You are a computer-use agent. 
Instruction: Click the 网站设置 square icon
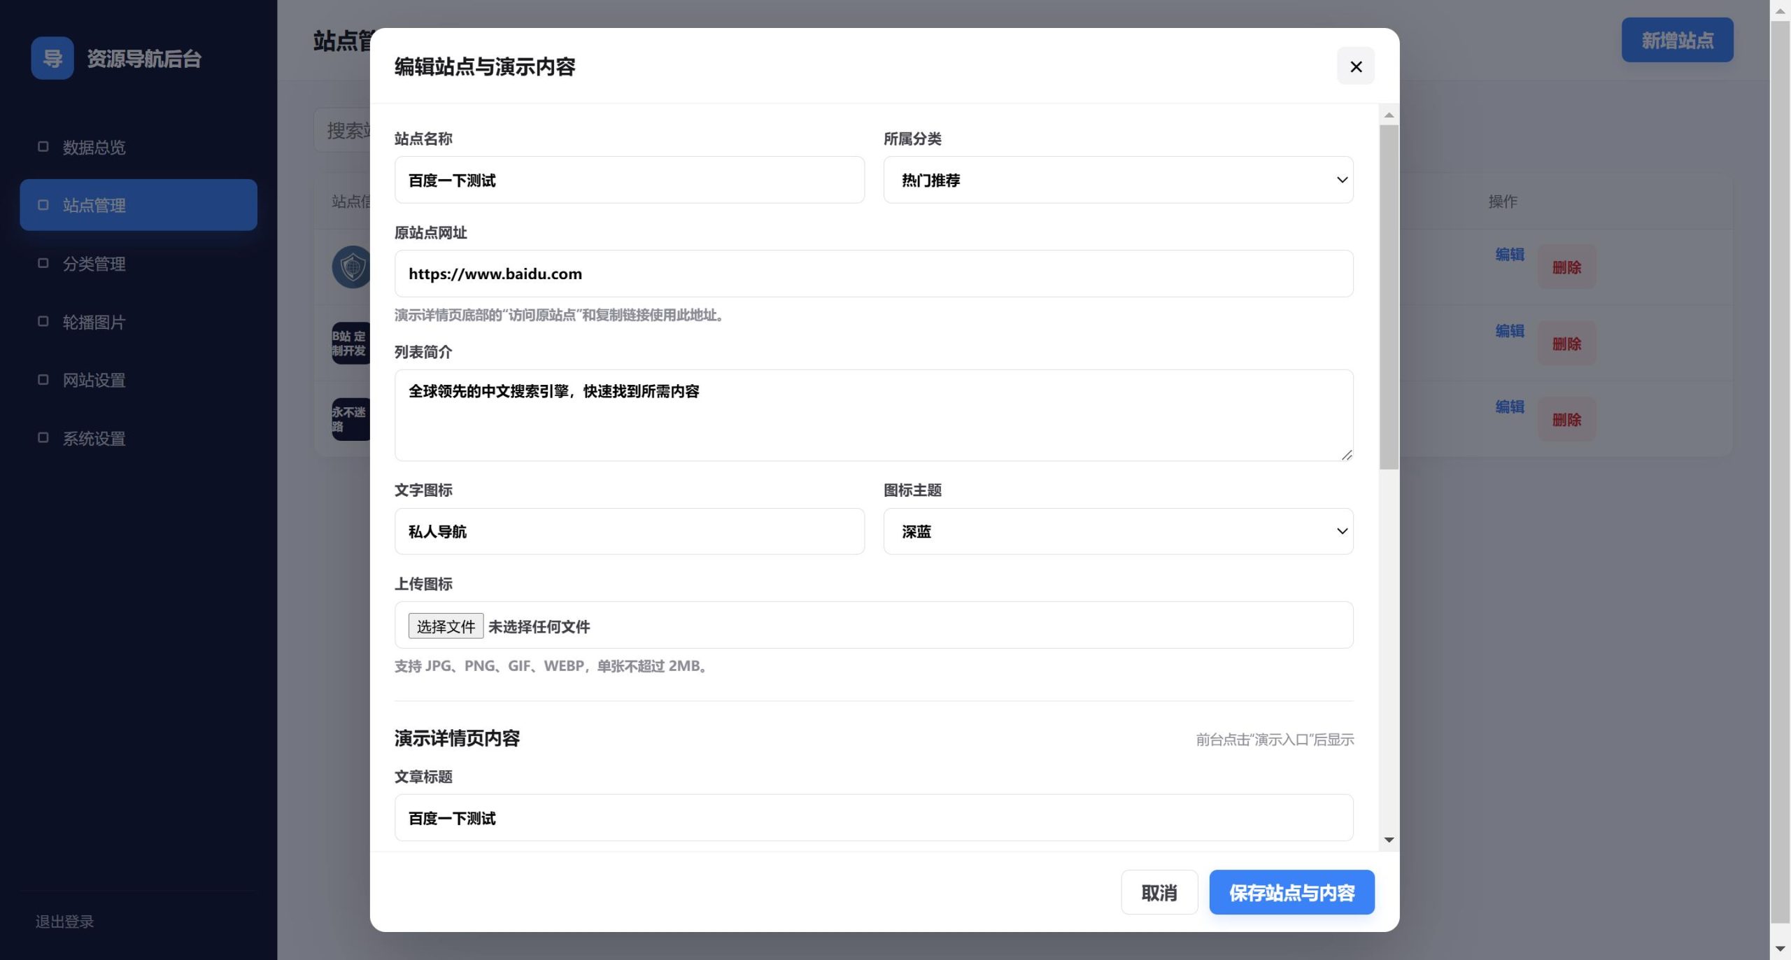point(43,379)
